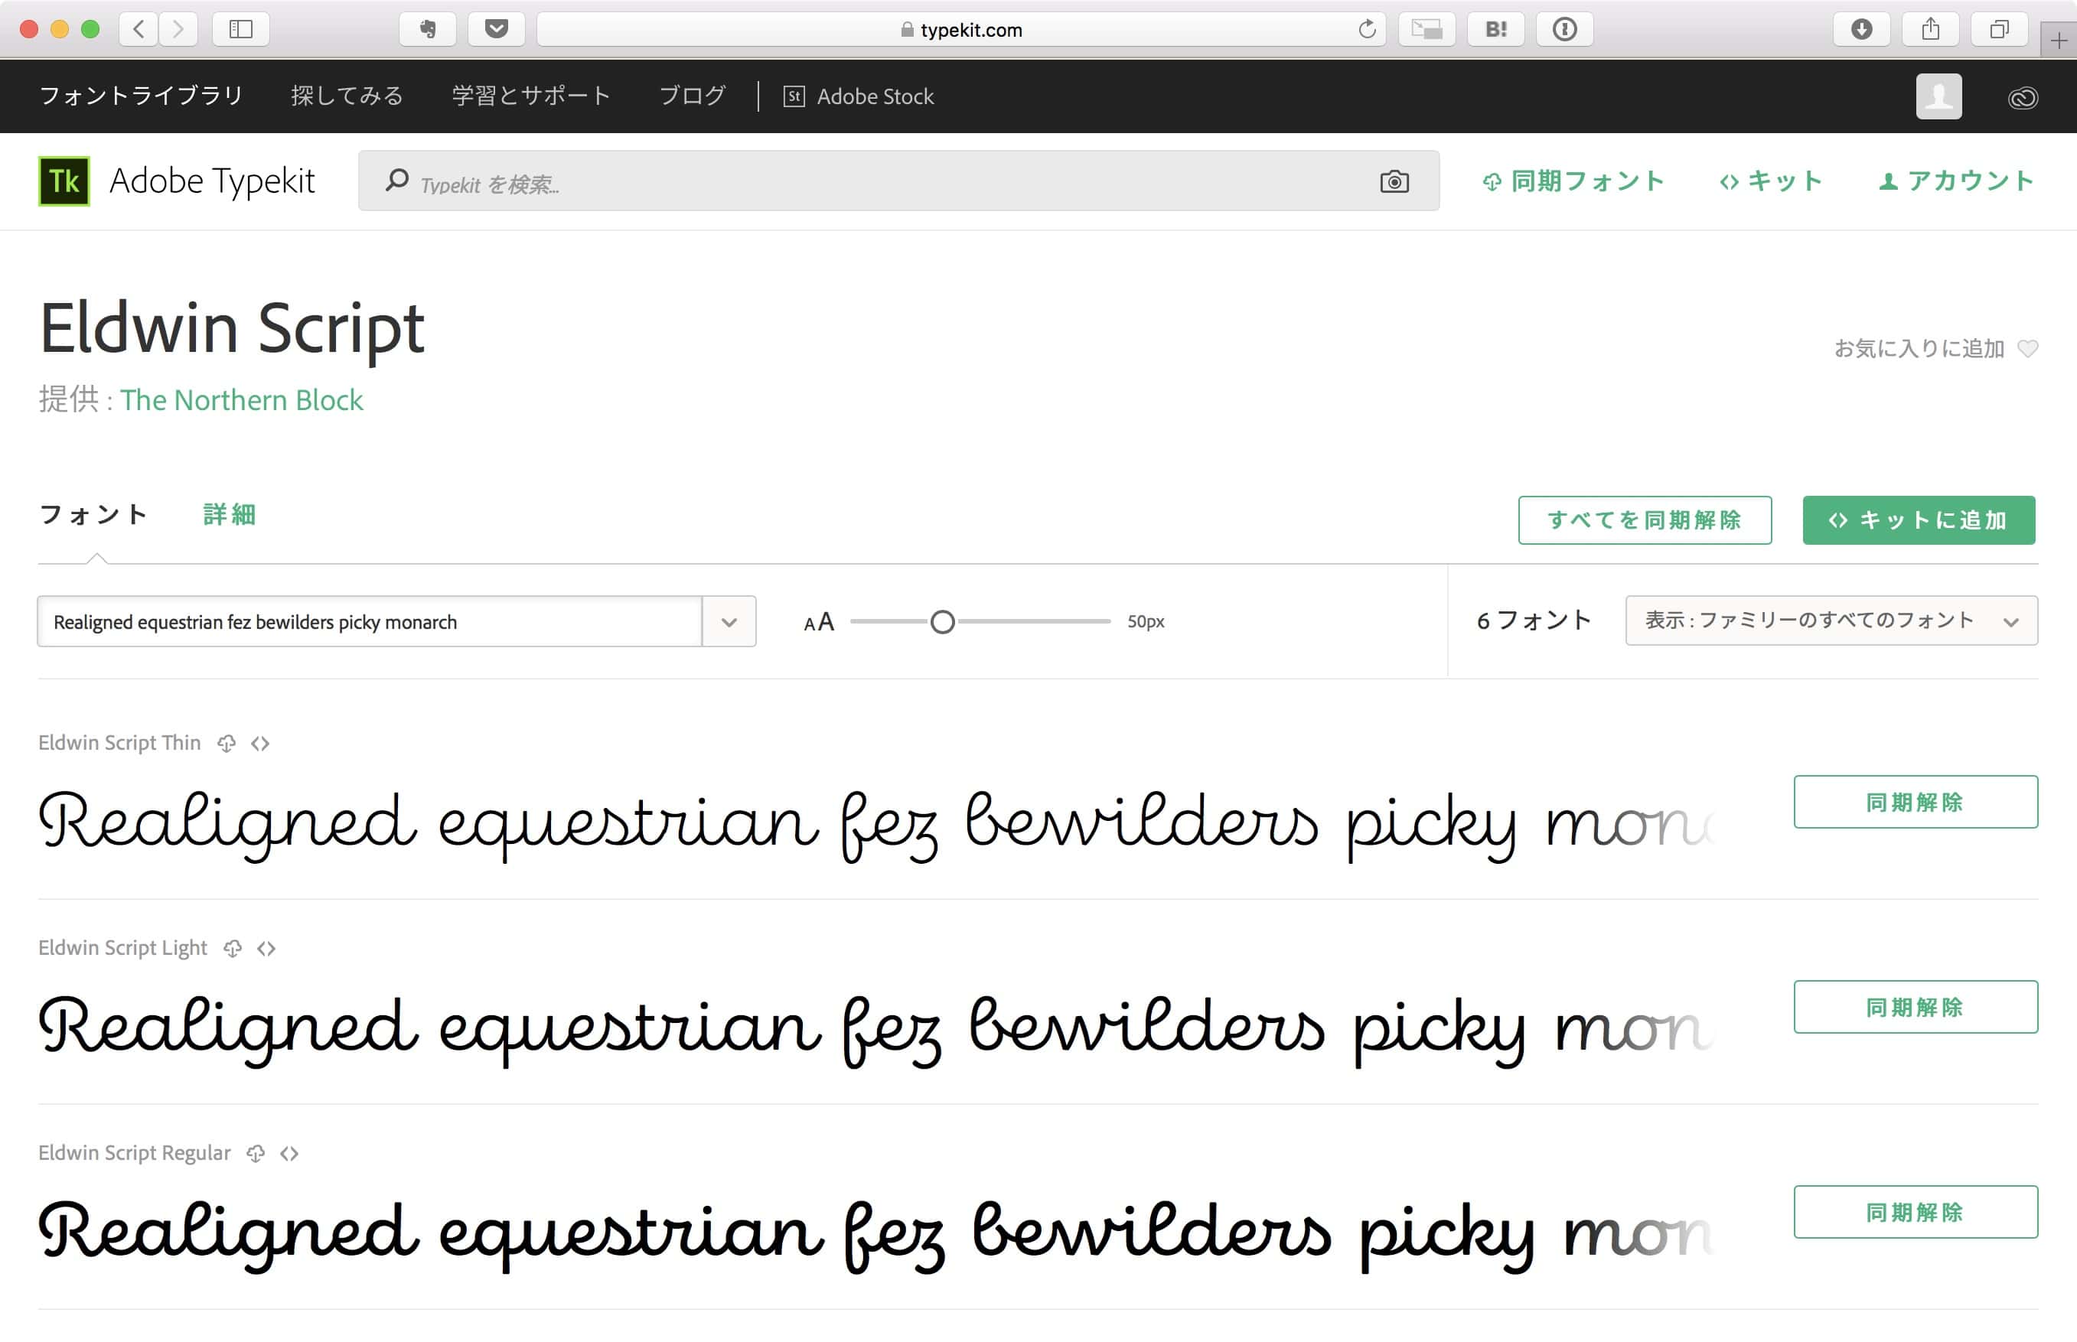Click the Typekit search input field

pos(872,183)
